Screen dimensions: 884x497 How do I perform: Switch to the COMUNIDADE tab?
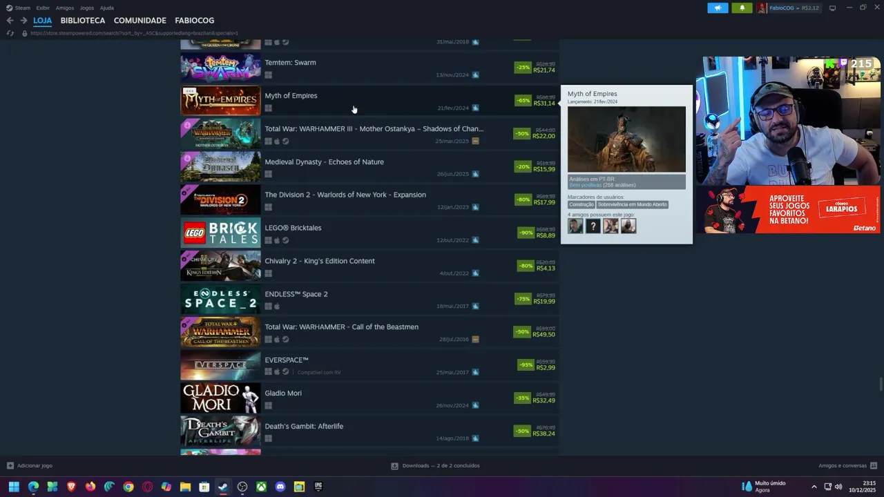point(140,21)
